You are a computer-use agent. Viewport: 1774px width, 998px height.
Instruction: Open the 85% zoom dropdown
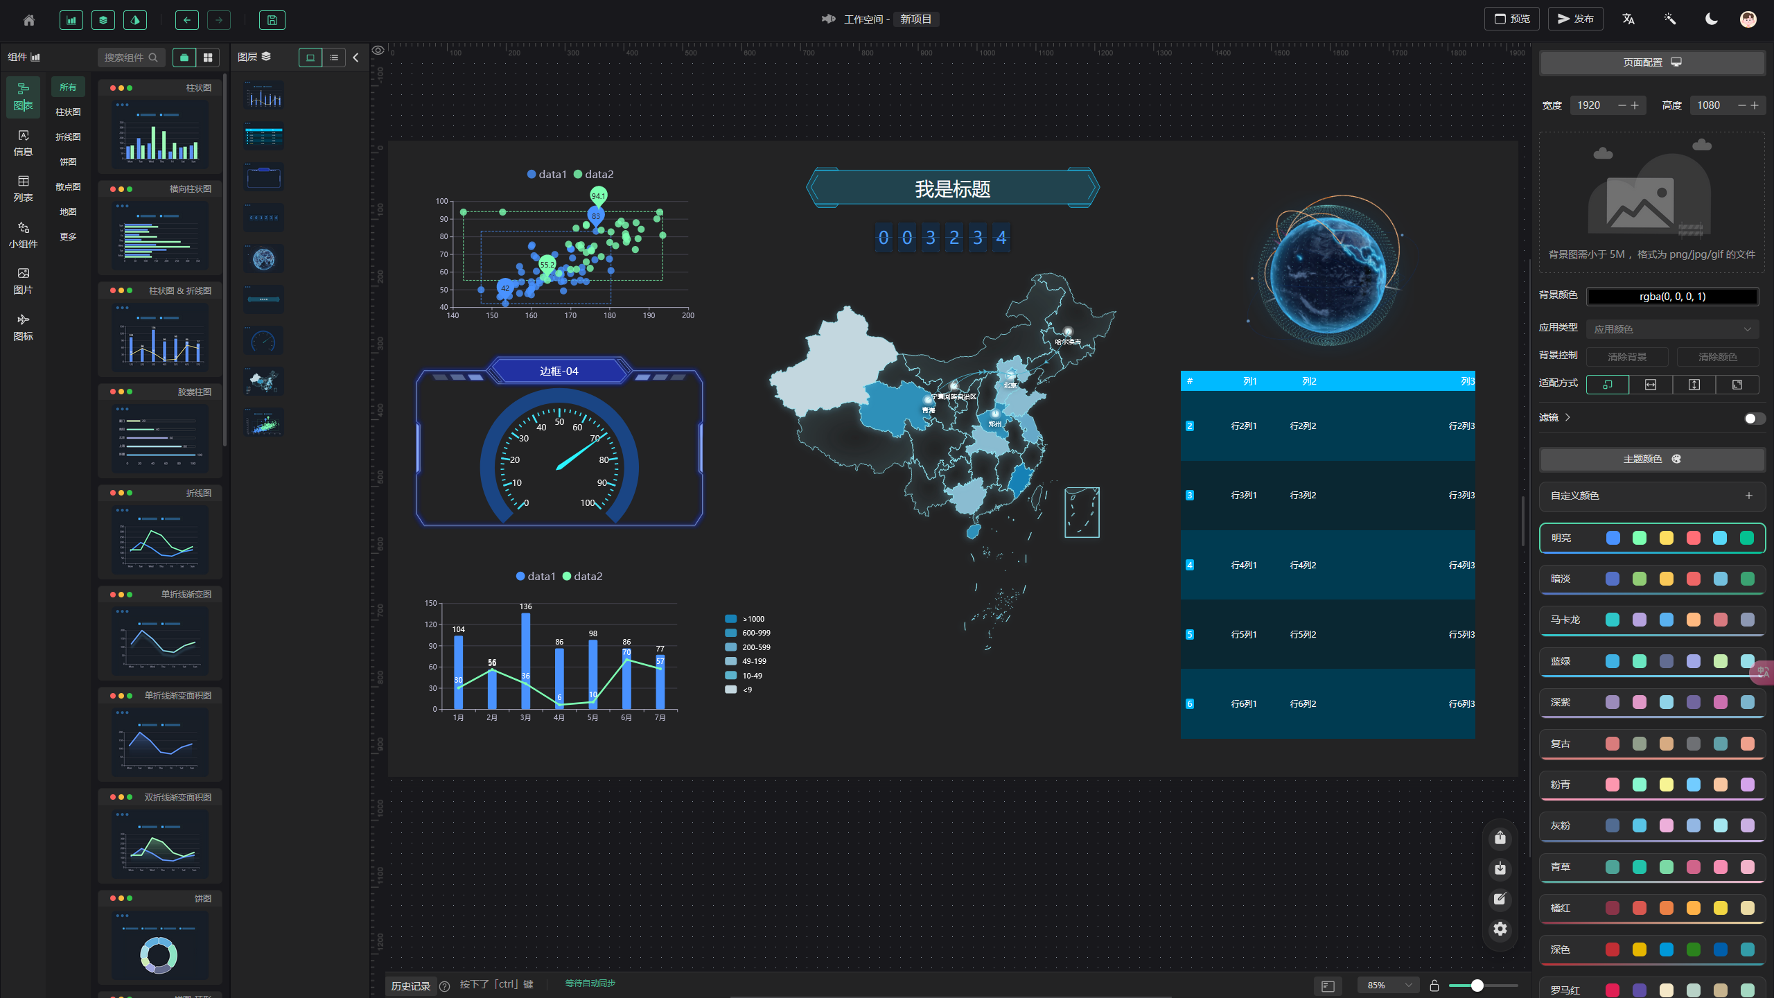click(x=1389, y=986)
